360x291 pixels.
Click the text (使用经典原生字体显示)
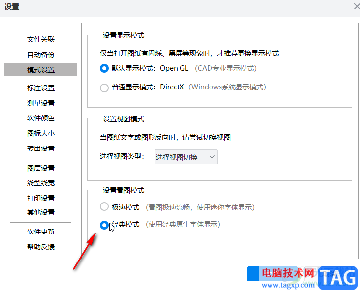(x=183, y=224)
